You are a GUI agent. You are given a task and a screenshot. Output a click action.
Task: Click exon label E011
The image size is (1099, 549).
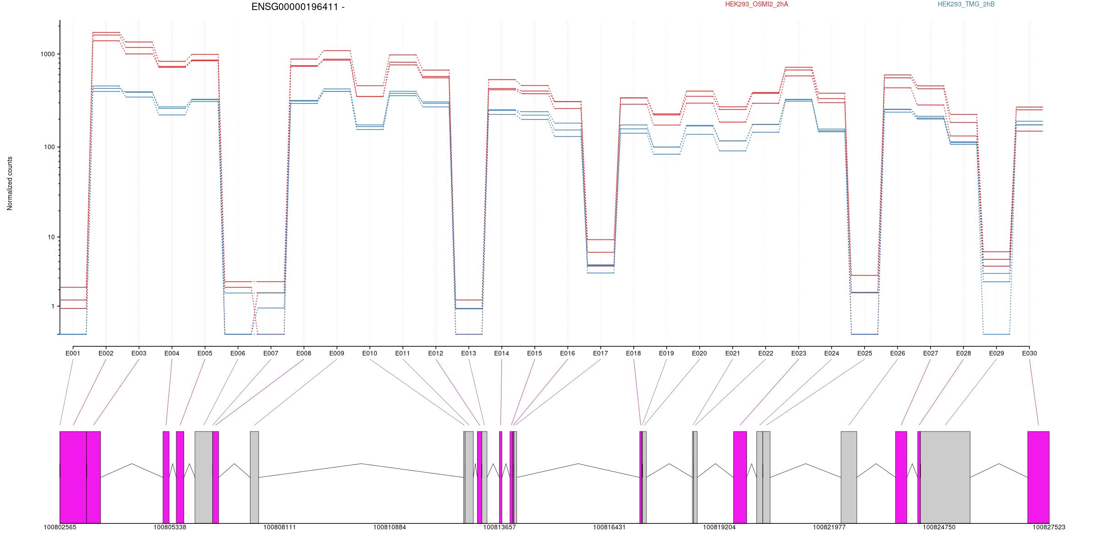pos(403,353)
